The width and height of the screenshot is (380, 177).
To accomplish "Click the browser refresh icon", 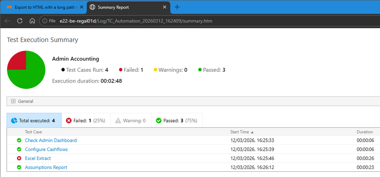I will [20, 21].
